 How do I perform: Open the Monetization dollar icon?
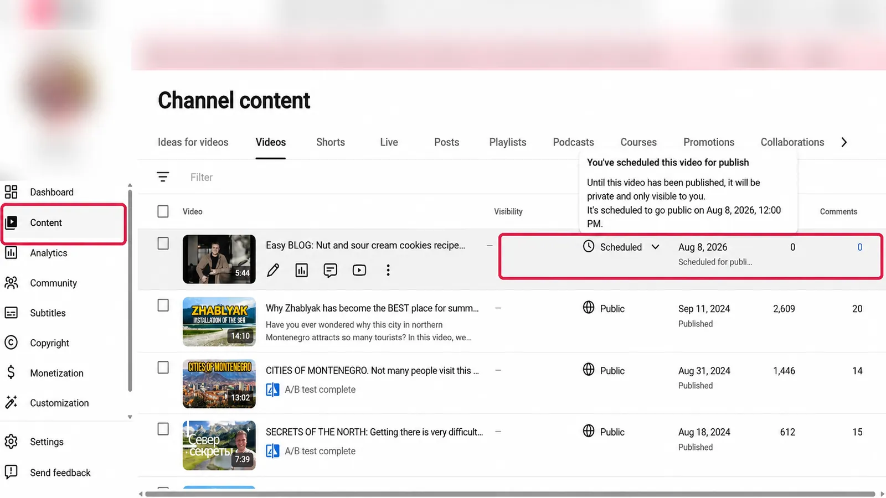[11, 372]
